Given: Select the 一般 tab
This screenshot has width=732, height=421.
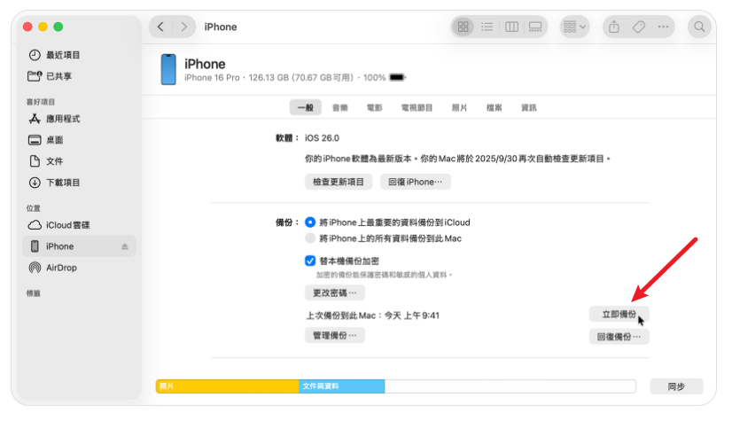Looking at the screenshot, I should click(x=306, y=107).
